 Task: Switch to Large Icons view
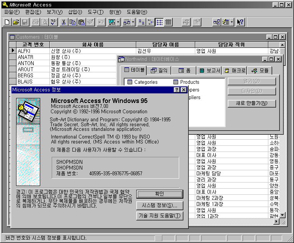coord(142,22)
